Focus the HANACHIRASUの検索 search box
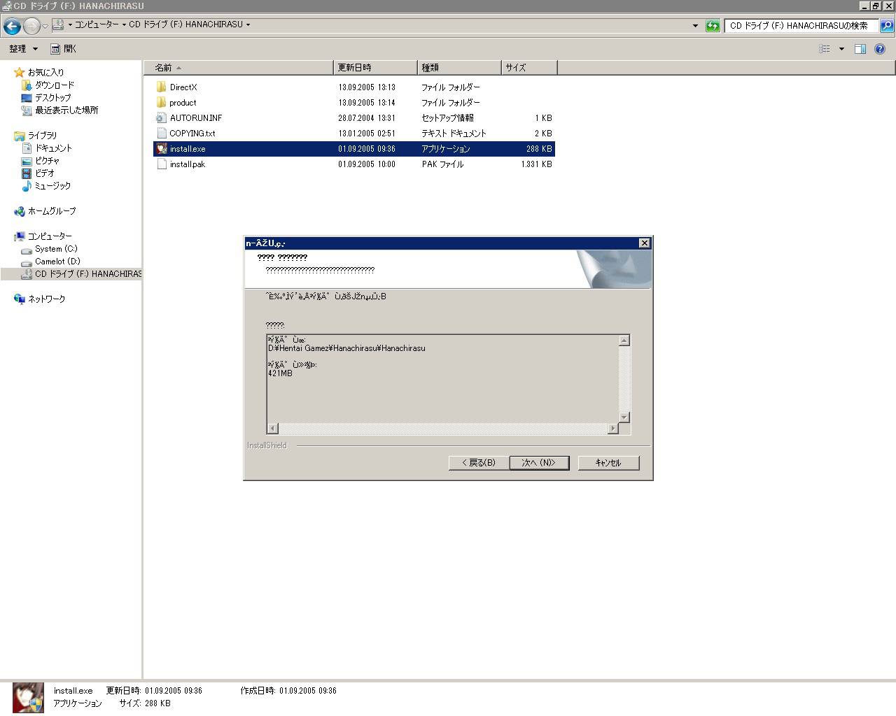Viewport: 896px width, 716px height. [x=801, y=26]
